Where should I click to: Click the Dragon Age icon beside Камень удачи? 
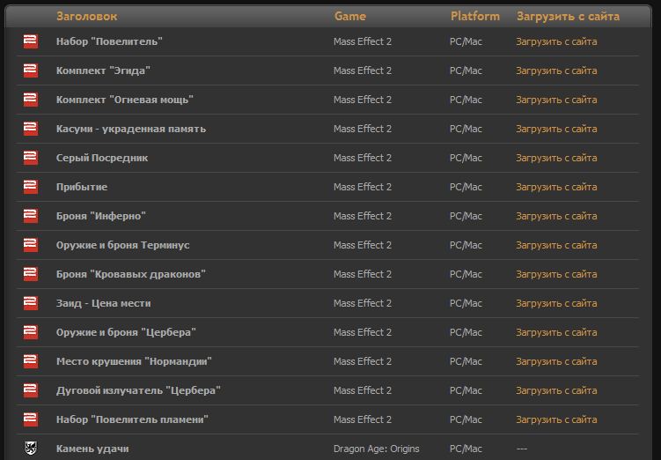[31, 449]
